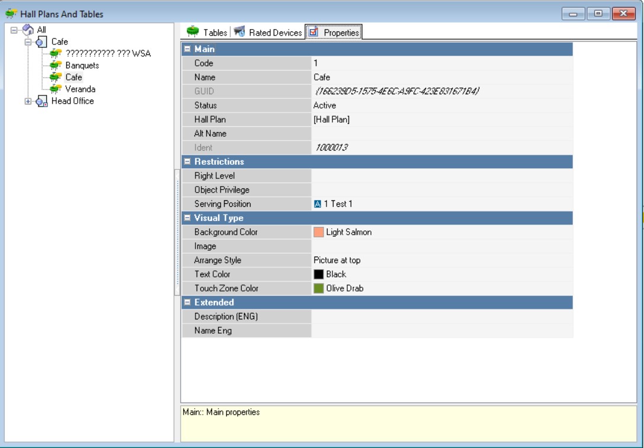
Task: Click the 'Main:: Main properties' description text
Action: point(222,412)
